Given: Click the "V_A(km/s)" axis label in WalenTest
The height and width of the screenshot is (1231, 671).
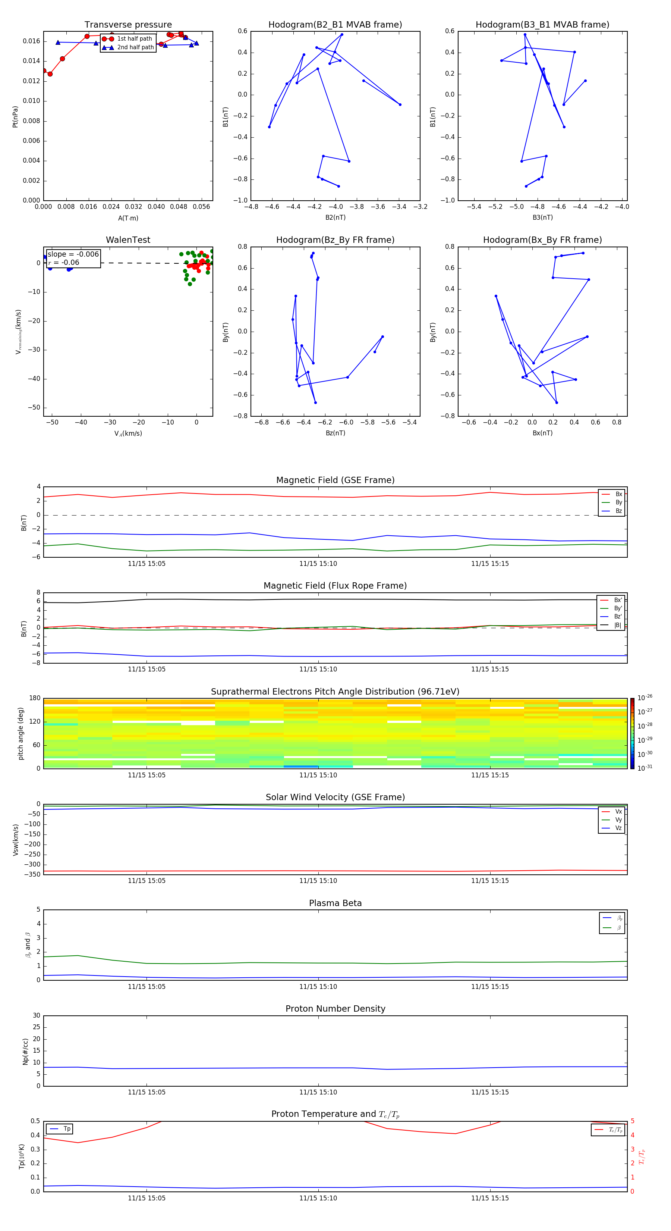Looking at the screenshot, I should tap(128, 433).
